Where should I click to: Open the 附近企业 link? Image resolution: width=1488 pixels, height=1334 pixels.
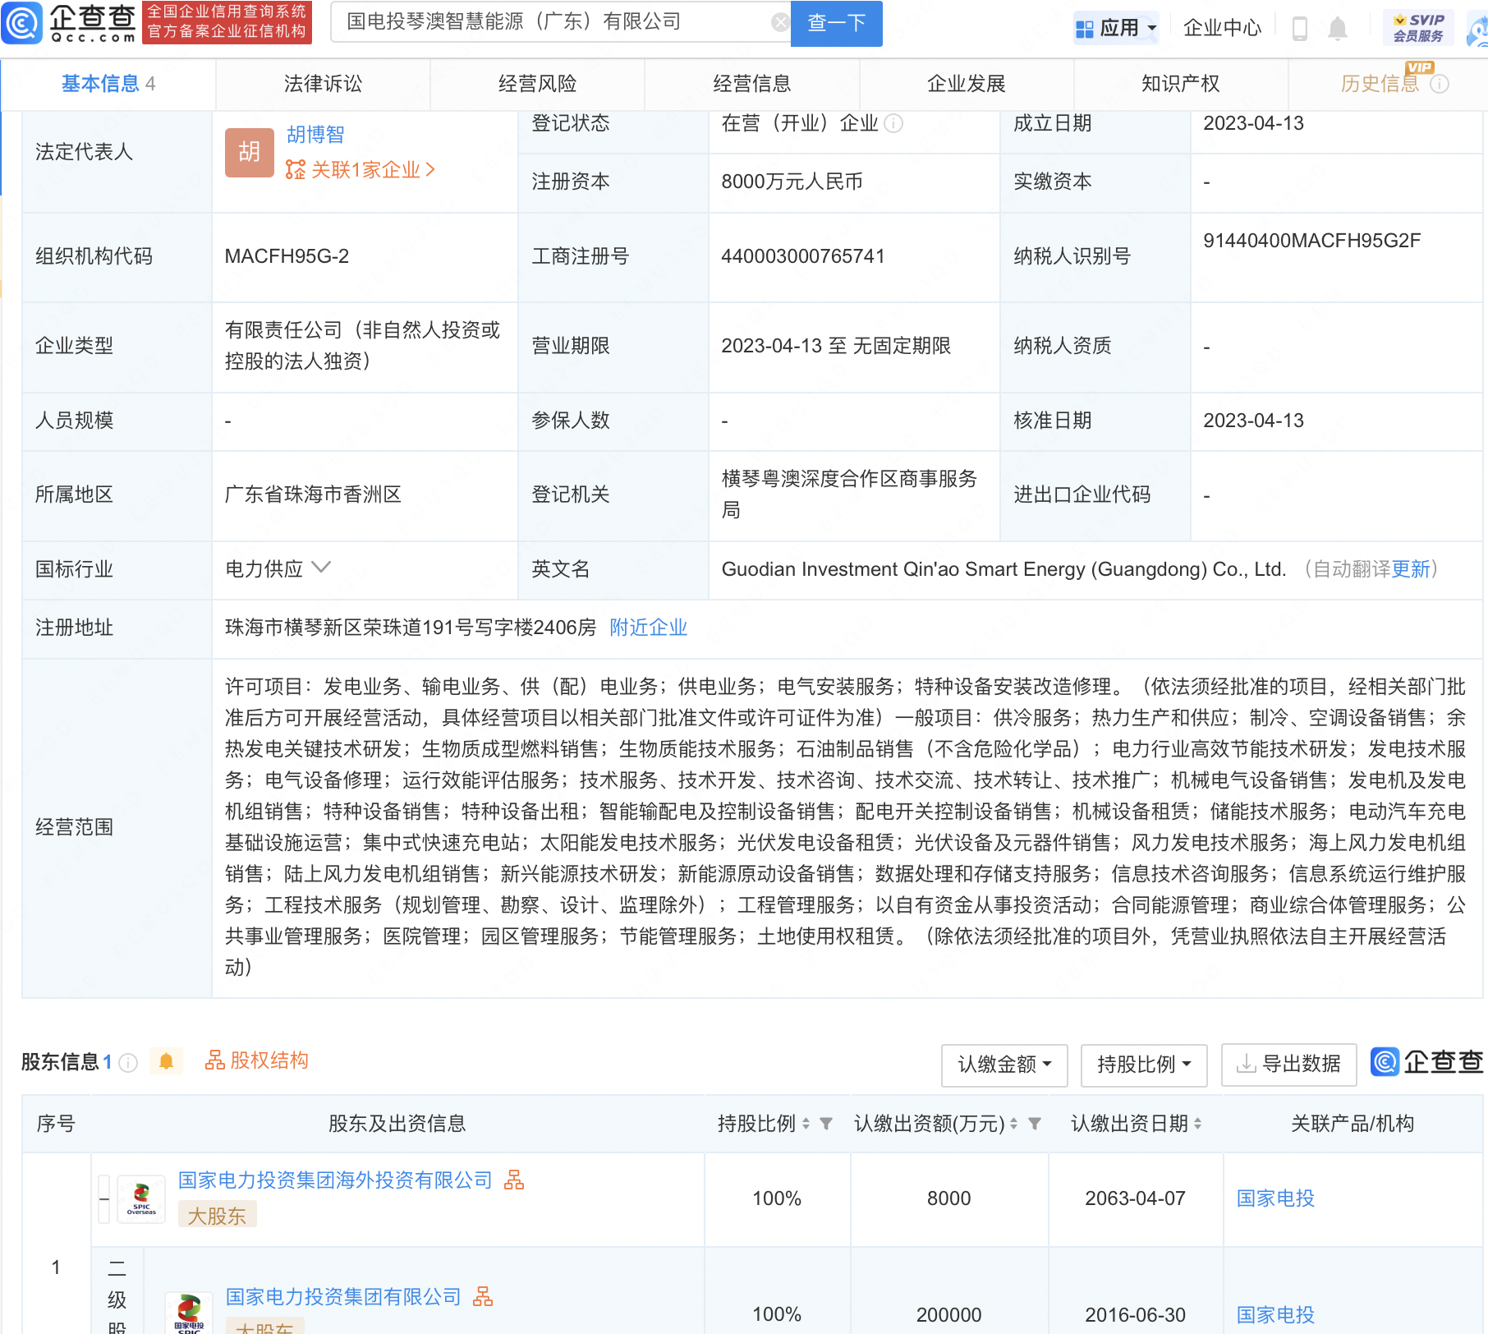tap(648, 628)
